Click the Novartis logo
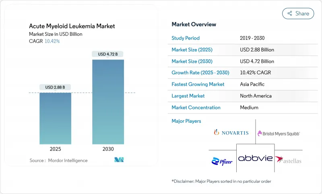Viewport: 322px width, 194px height. point(231,132)
